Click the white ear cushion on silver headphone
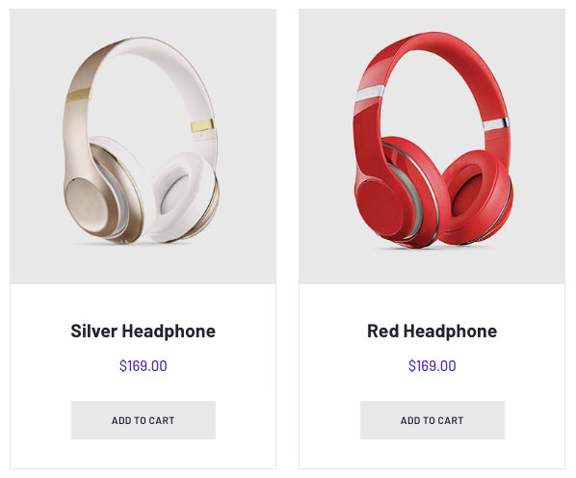The image size is (576, 478). coord(184,197)
